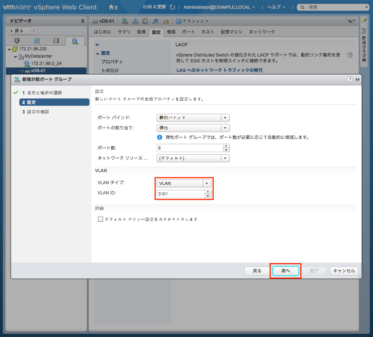Open the work in progress notes icon
This screenshot has width=373, height=337.
tap(364, 20)
